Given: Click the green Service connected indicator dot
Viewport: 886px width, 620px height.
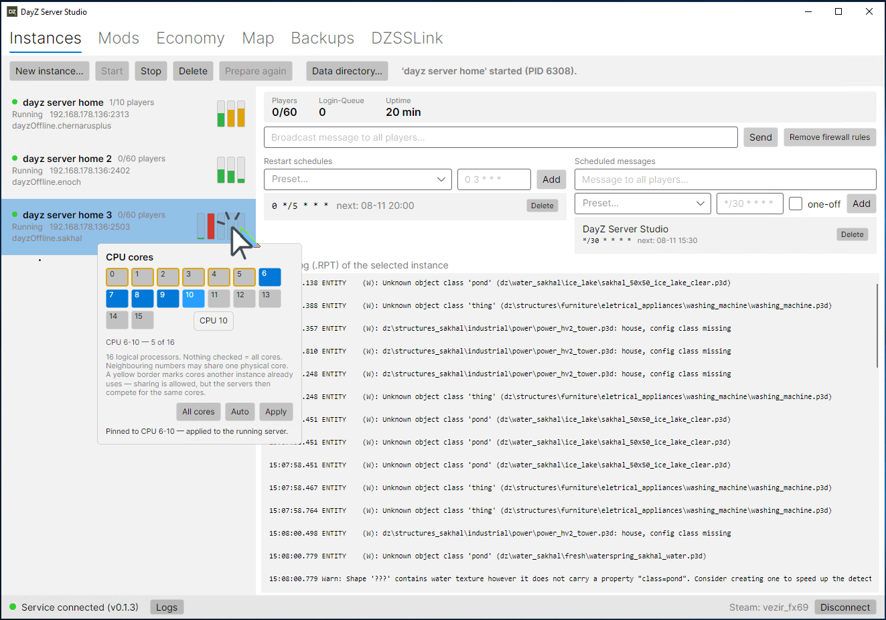Looking at the screenshot, I should click(13, 607).
